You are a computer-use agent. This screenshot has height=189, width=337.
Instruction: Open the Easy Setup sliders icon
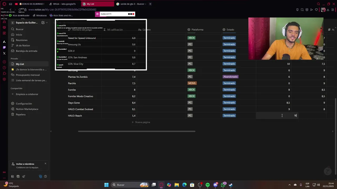[333, 10]
